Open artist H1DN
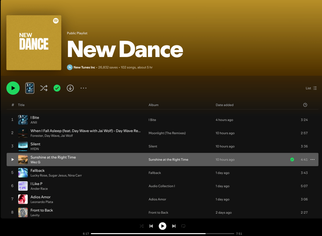The image size is (322, 236). (35, 149)
